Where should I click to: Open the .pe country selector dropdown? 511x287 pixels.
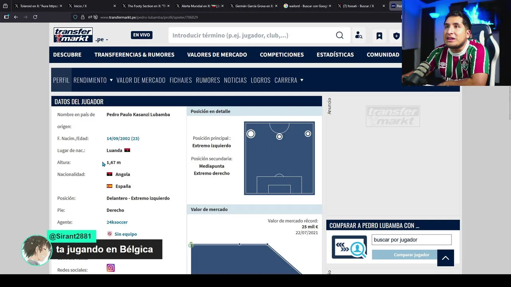102,39
